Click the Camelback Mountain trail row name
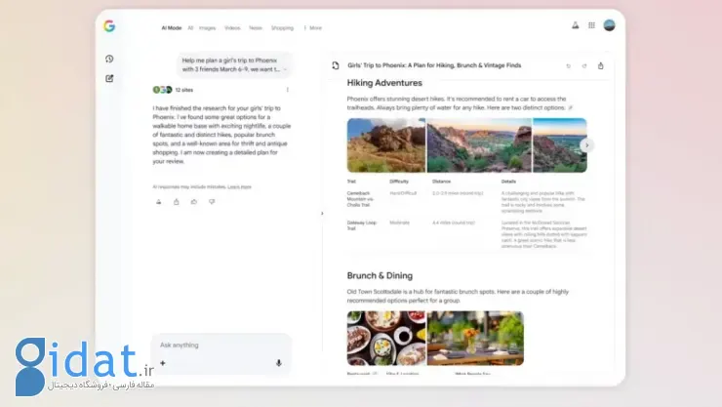Image resolution: width=722 pixels, height=407 pixels. tap(360, 199)
